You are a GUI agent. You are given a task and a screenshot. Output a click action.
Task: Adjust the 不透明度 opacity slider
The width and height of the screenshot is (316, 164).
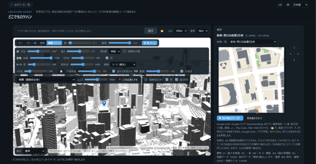tap(89, 71)
